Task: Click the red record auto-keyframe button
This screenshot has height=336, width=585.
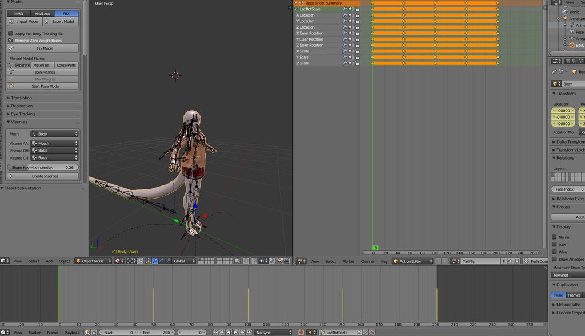Action: 301,333
